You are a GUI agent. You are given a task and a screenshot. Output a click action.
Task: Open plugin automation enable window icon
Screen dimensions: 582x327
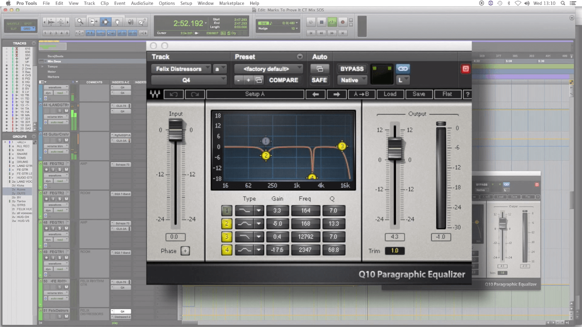click(x=320, y=69)
